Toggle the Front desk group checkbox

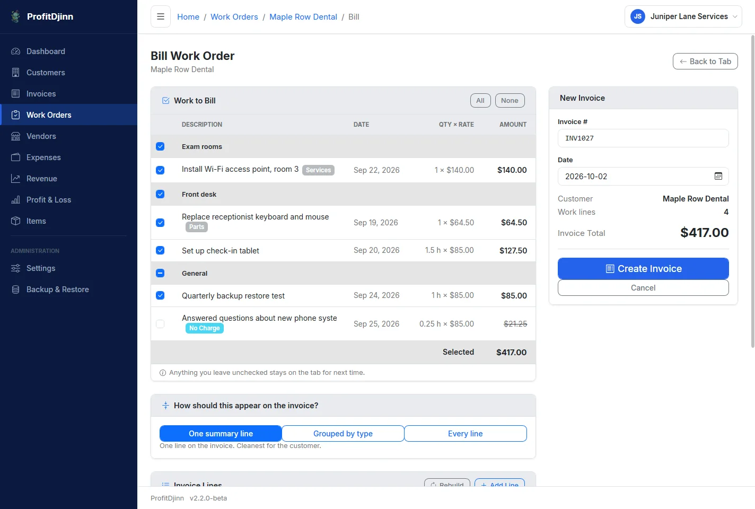[x=160, y=194]
